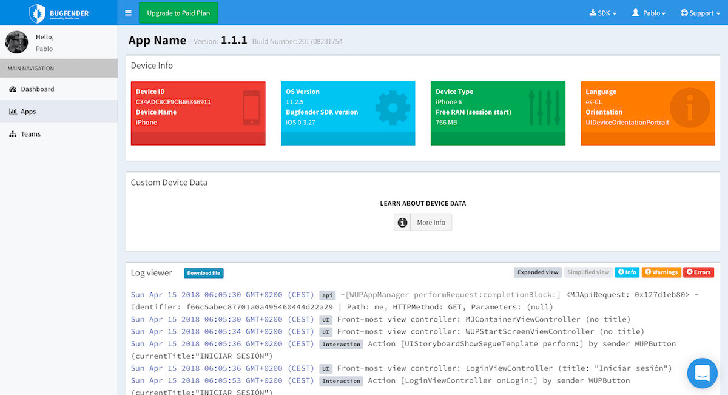The width and height of the screenshot is (728, 395).
Task: Click the info circle beside More Info
Action: [x=402, y=223]
